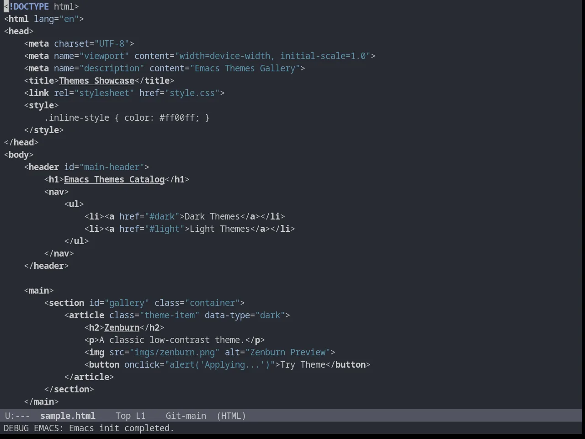The width and height of the screenshot is (585, 439).
Task: Click the .inline-style CSS selector
Action: point(77,118)
